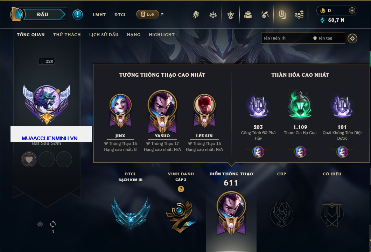The height and width of the screenshot is (252, 371).
Task: Switch to LỊCH SỬ ĐẤU tab
Action: click(104, 35)
